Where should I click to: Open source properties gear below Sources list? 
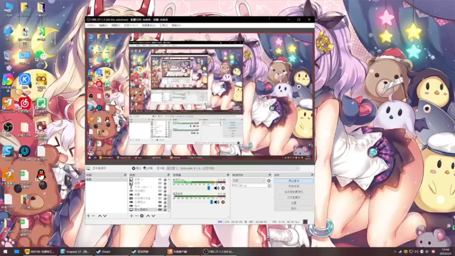[x=142, y=216]
